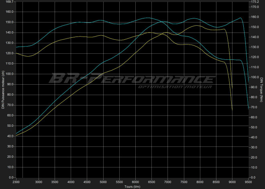Select the 100.0 label on the right torque axis
265x189 pixels.
[255, 77]
